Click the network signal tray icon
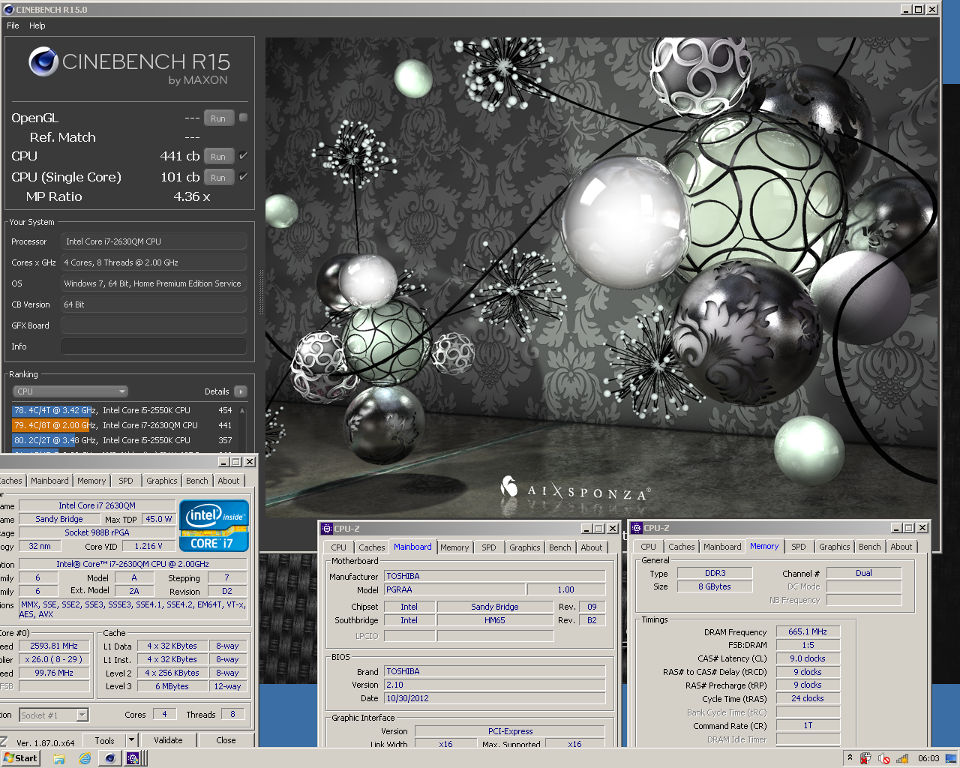960x768 pixels. tap(902, 758)
